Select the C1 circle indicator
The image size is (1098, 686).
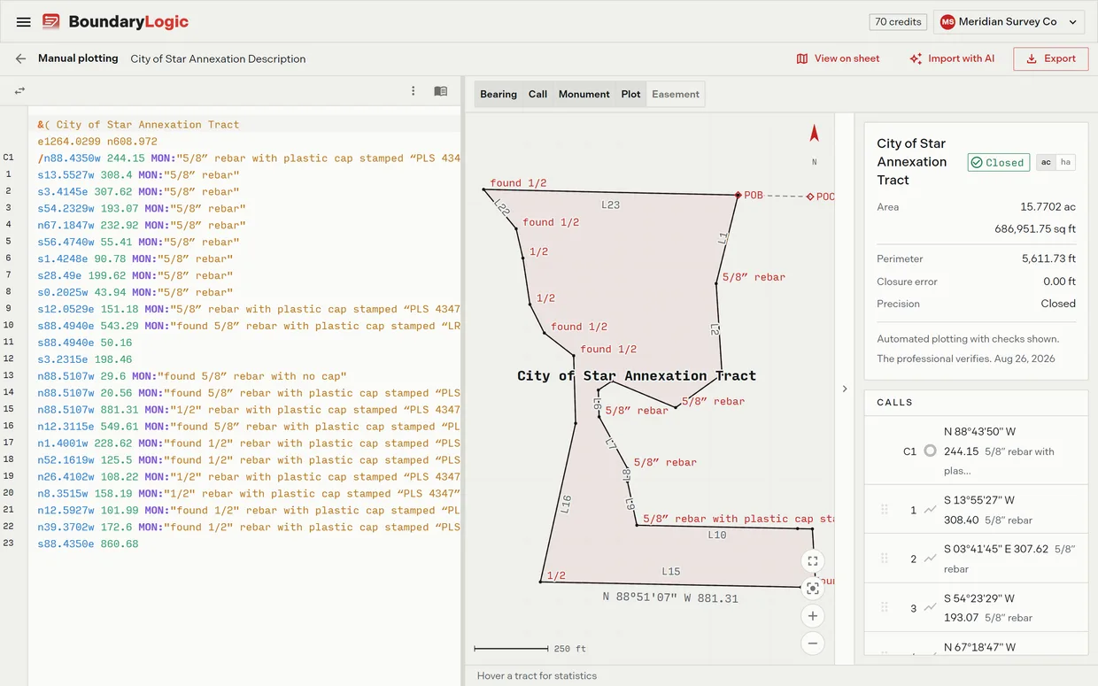click(x=930, y=451)
